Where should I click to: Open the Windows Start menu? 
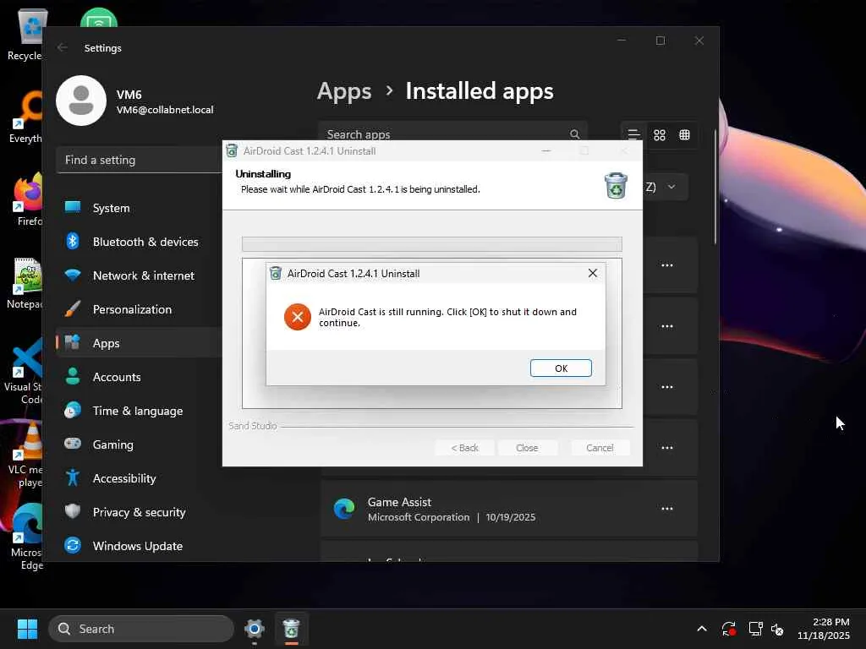click(27, 629)
